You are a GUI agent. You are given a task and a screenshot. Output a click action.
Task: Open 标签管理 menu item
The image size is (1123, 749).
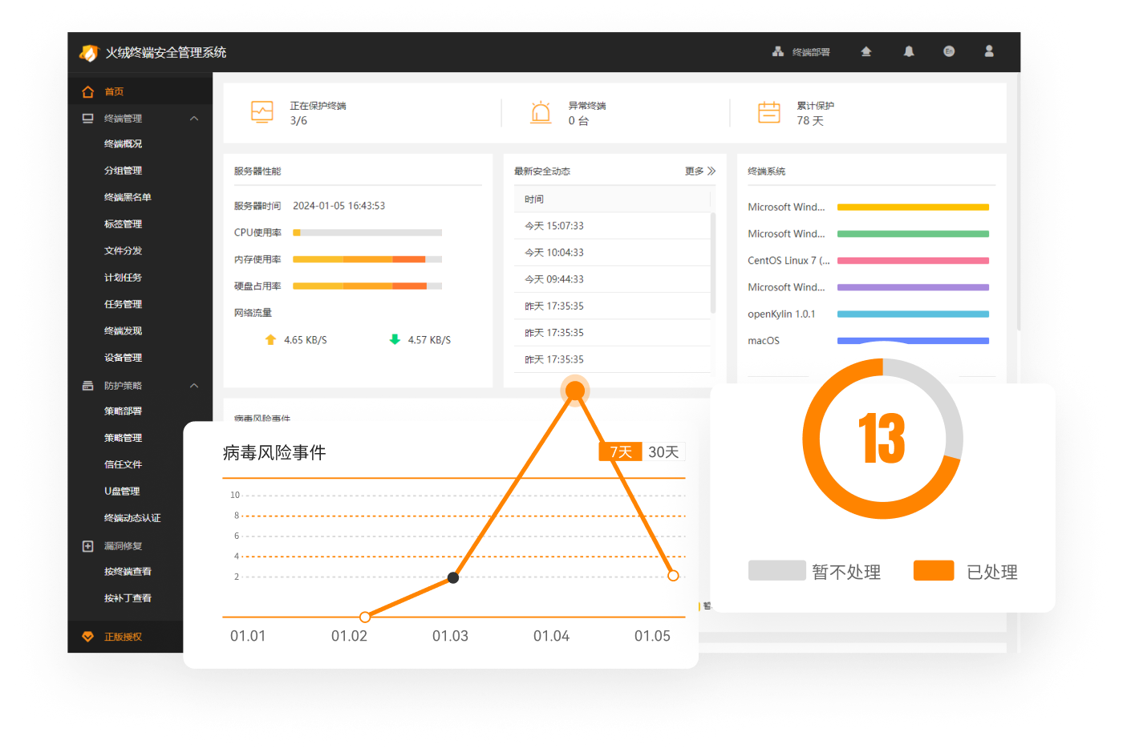tap(123, 225)
